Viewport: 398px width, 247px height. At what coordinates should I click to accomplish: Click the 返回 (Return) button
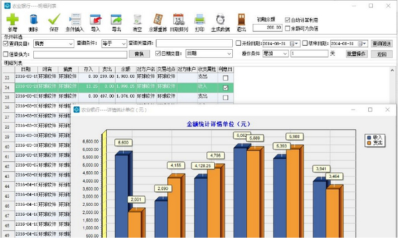[x=381, y=54]
